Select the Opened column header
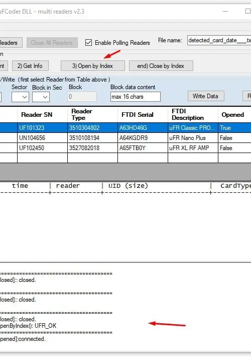This screenshot has height=357, width=251. point(234,115)
